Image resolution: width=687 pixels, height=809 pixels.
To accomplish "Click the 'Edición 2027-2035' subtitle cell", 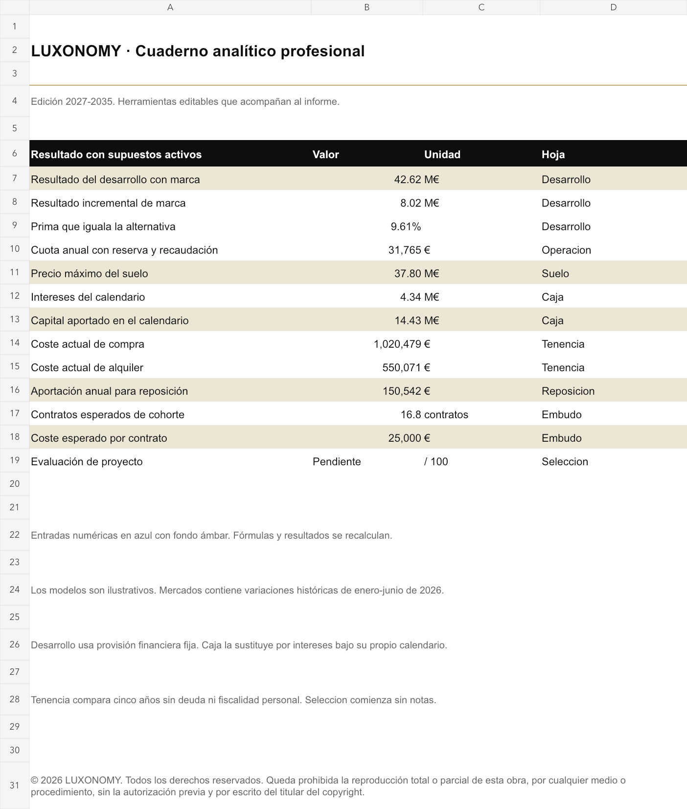I will pos(185,101).
